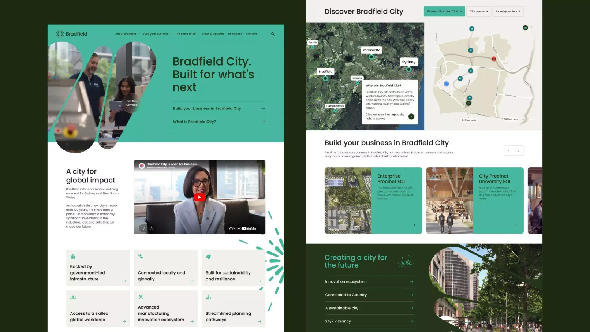Open the 24/7 vibrancy link
This screenshot has height=332, width=590.
coord(369,321)
